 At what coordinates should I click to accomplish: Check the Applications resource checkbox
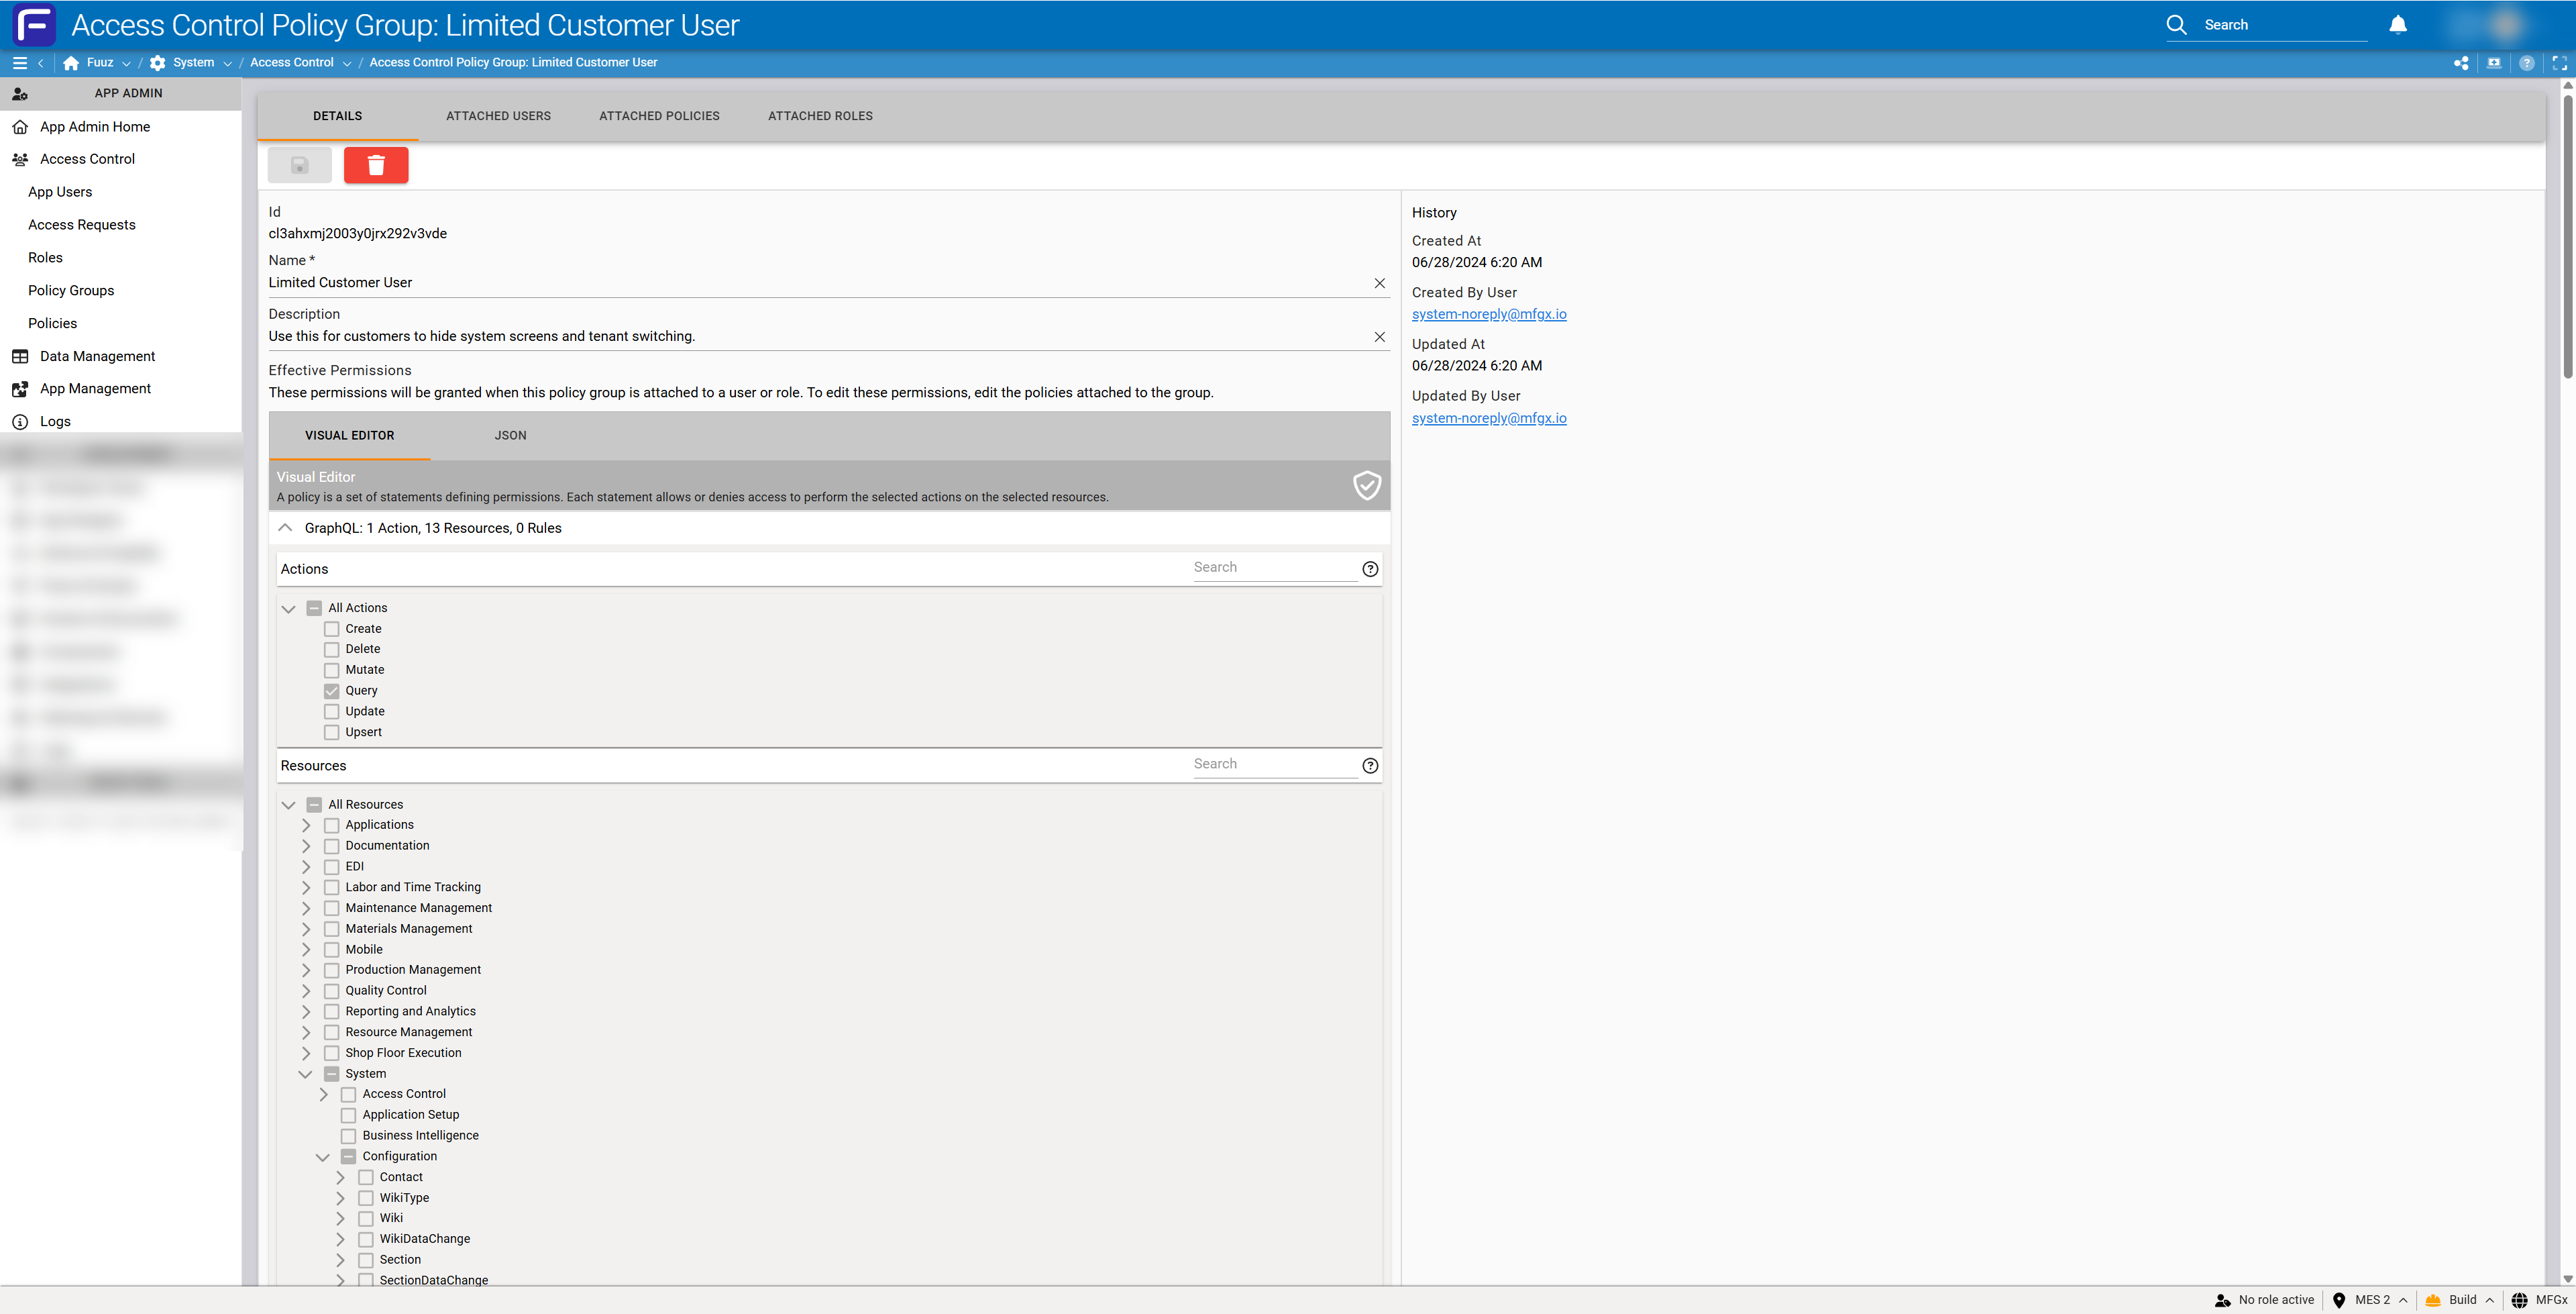tap(332, 825)
